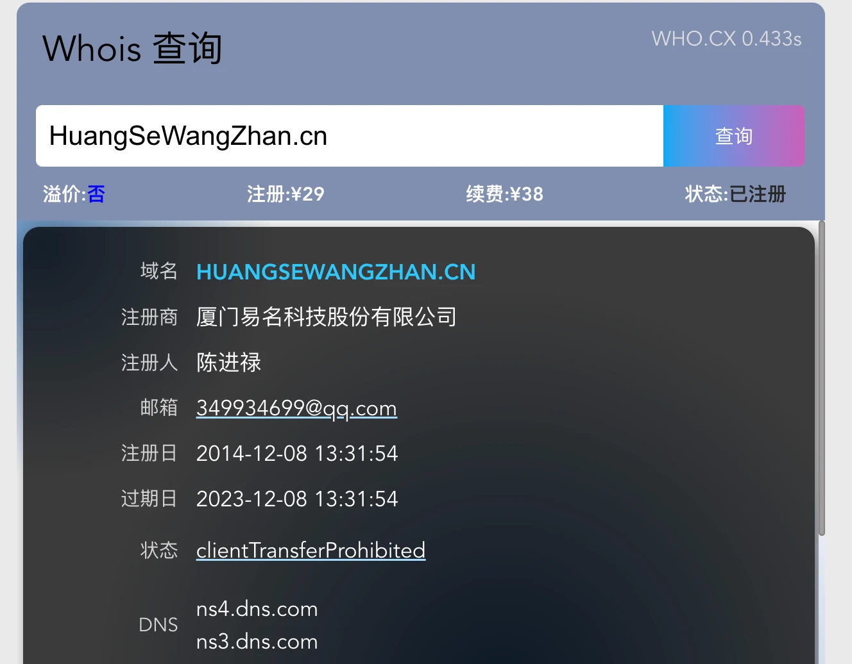Select the registrar name 厦门易名科技股份有限公司
The width and height of the screenshot is (852, 664).
[x=327, y=317]
